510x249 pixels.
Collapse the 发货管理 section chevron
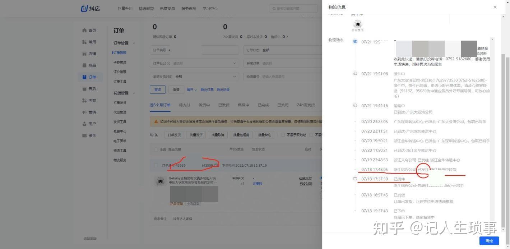click(134, 93)
